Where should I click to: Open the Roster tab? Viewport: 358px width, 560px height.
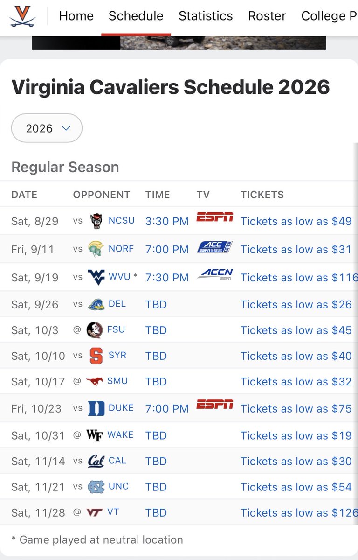coord(267,16)
